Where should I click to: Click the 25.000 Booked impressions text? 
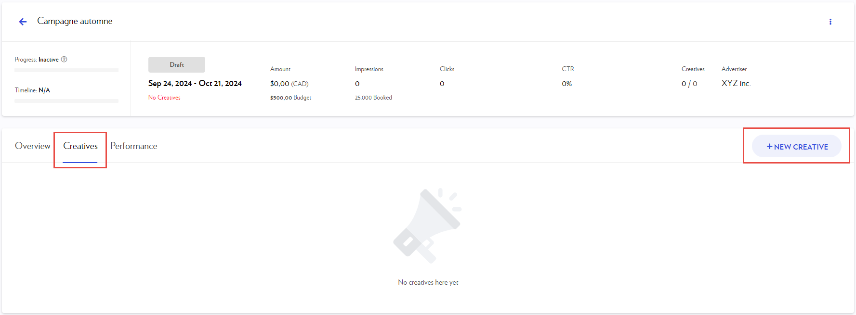pos(373,98)
